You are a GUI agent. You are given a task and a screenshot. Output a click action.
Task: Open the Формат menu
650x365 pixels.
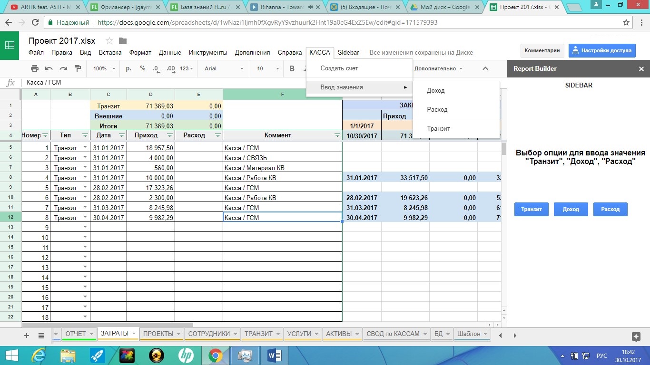click(140, 53)
